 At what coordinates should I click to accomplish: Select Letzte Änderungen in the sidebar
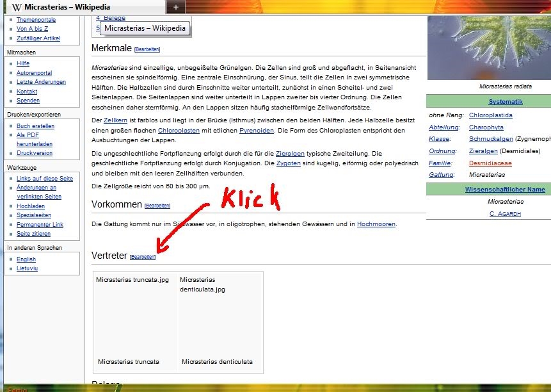pos(41,82)
